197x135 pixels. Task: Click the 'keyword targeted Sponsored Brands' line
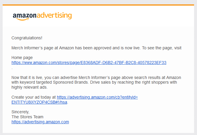click(x=94, y=82)
